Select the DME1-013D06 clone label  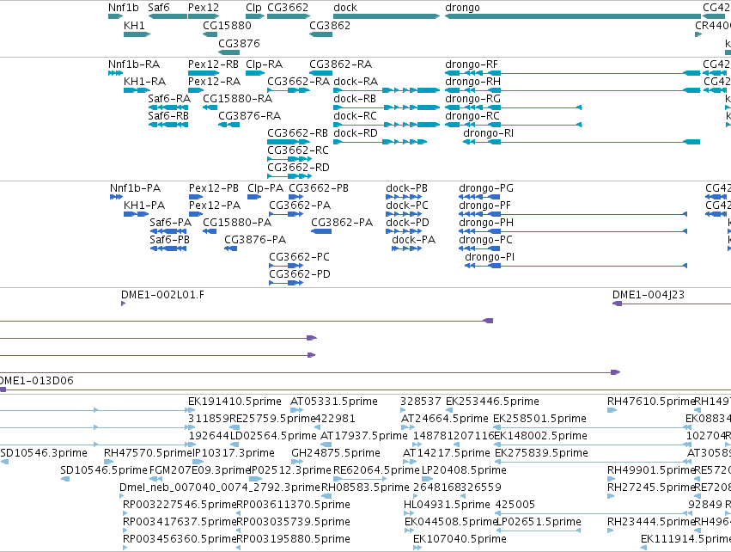tap(37, 380)
